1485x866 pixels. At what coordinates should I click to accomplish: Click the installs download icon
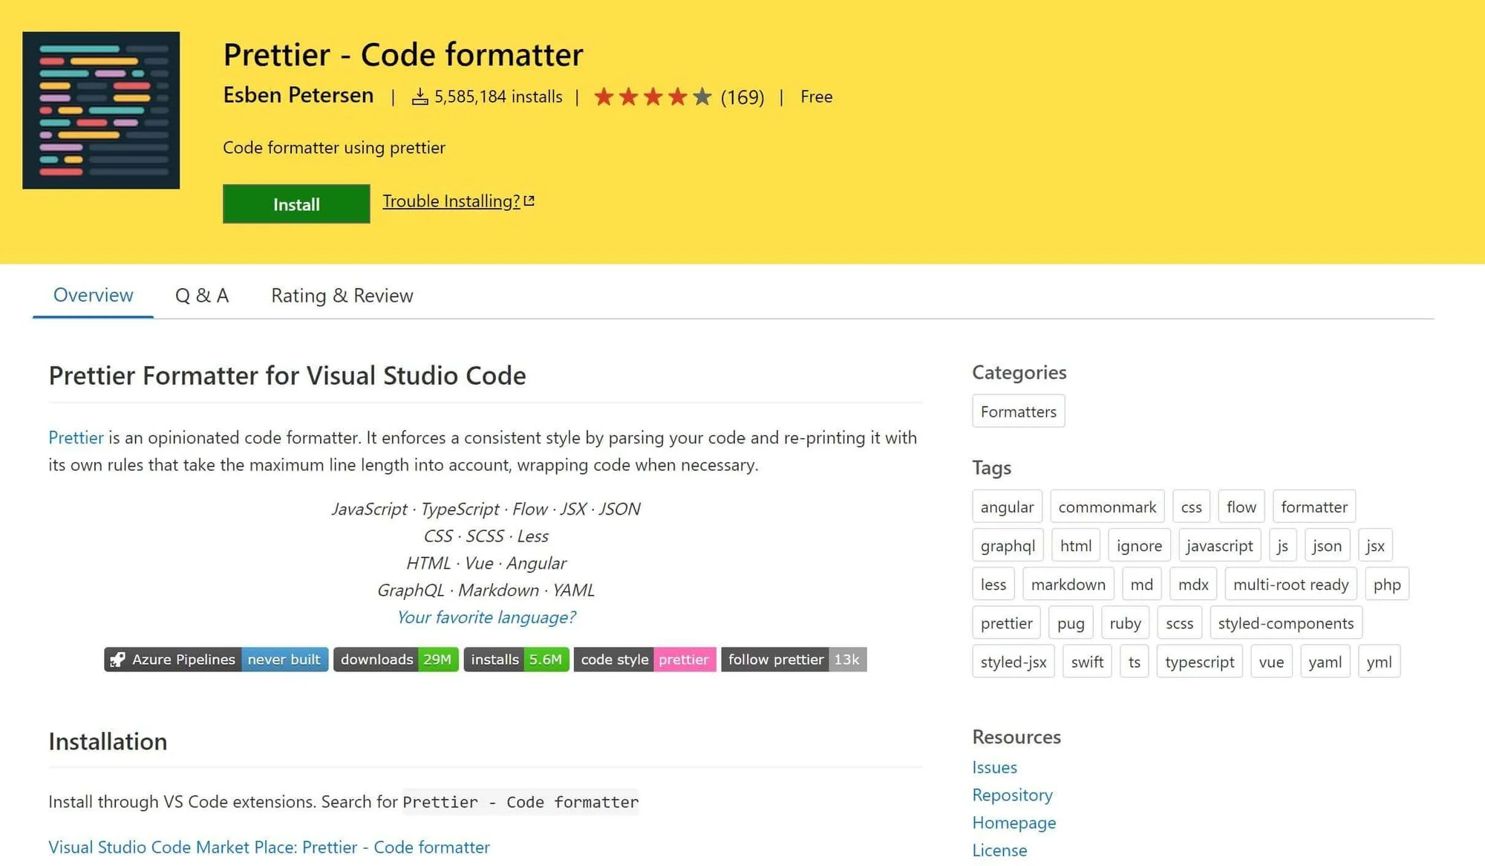tap(420, 97)
